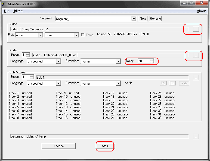Minimize the MuxMan window

[184, 3]
